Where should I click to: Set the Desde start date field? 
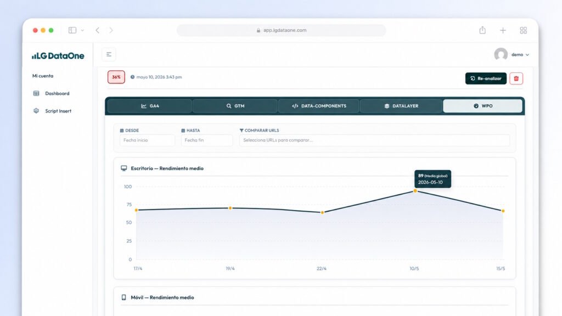(x=147, y=140)
